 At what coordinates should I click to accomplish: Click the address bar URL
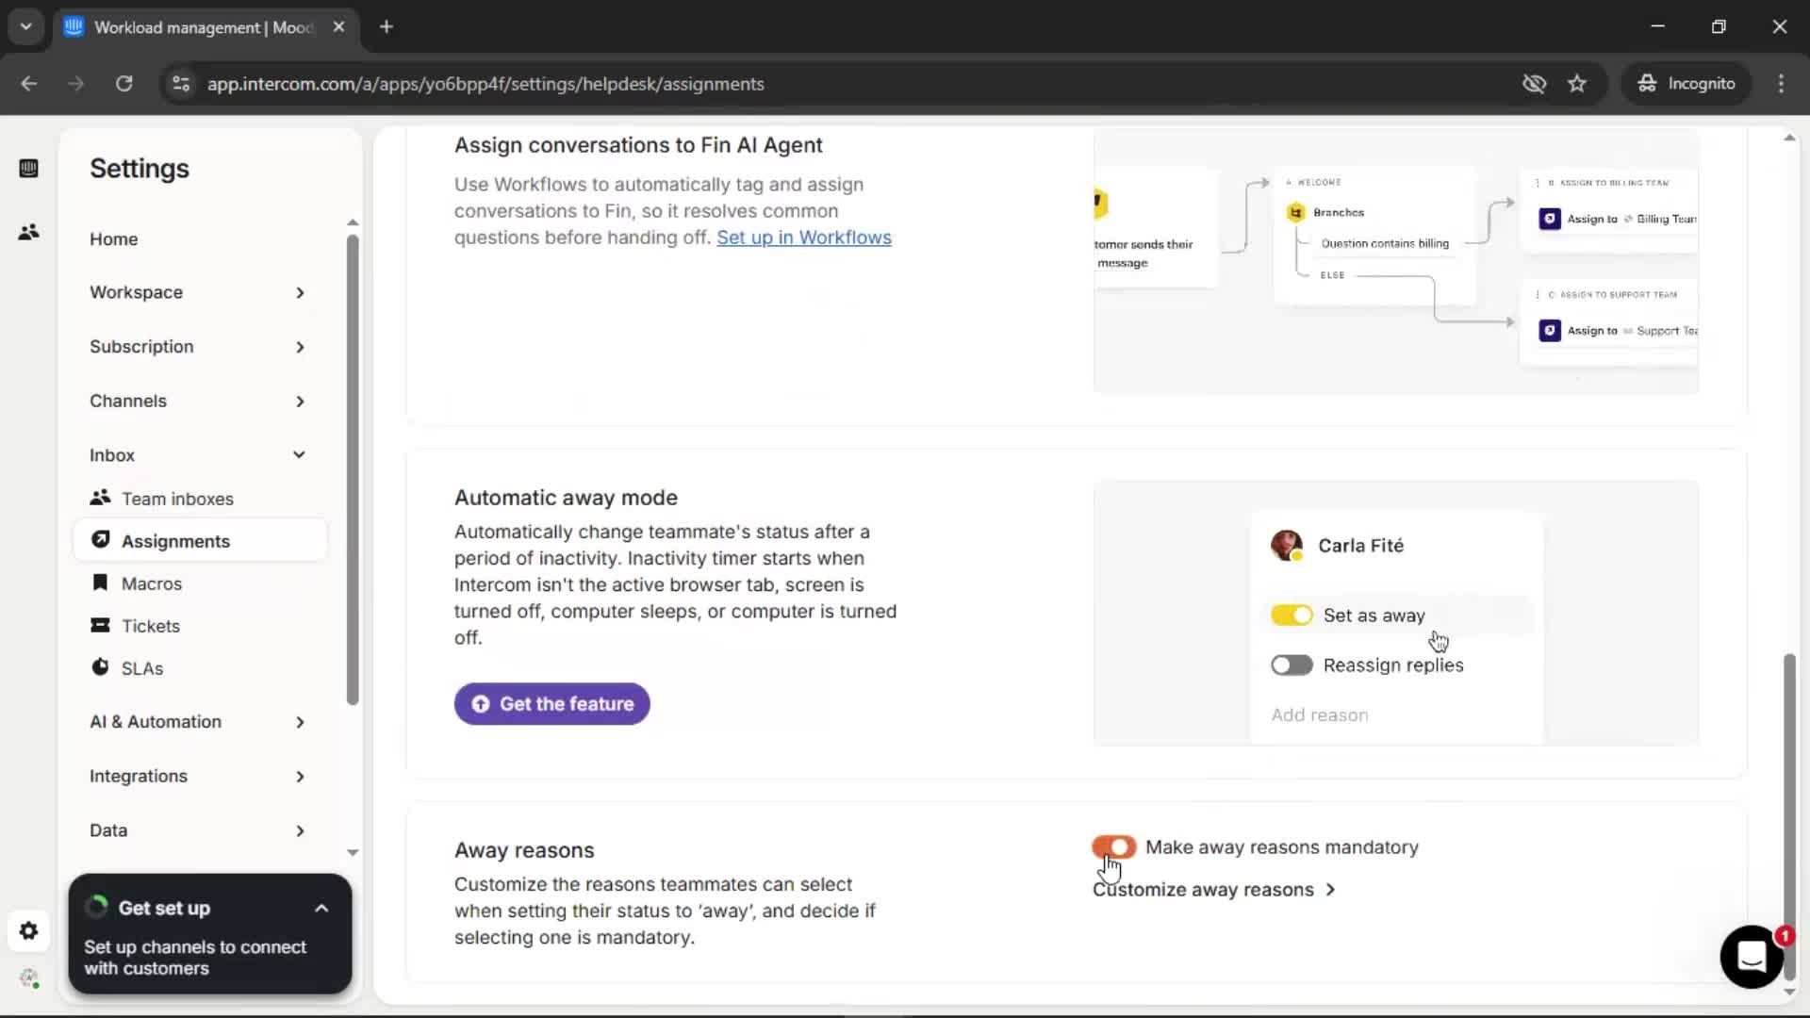[x=485, y=84]
